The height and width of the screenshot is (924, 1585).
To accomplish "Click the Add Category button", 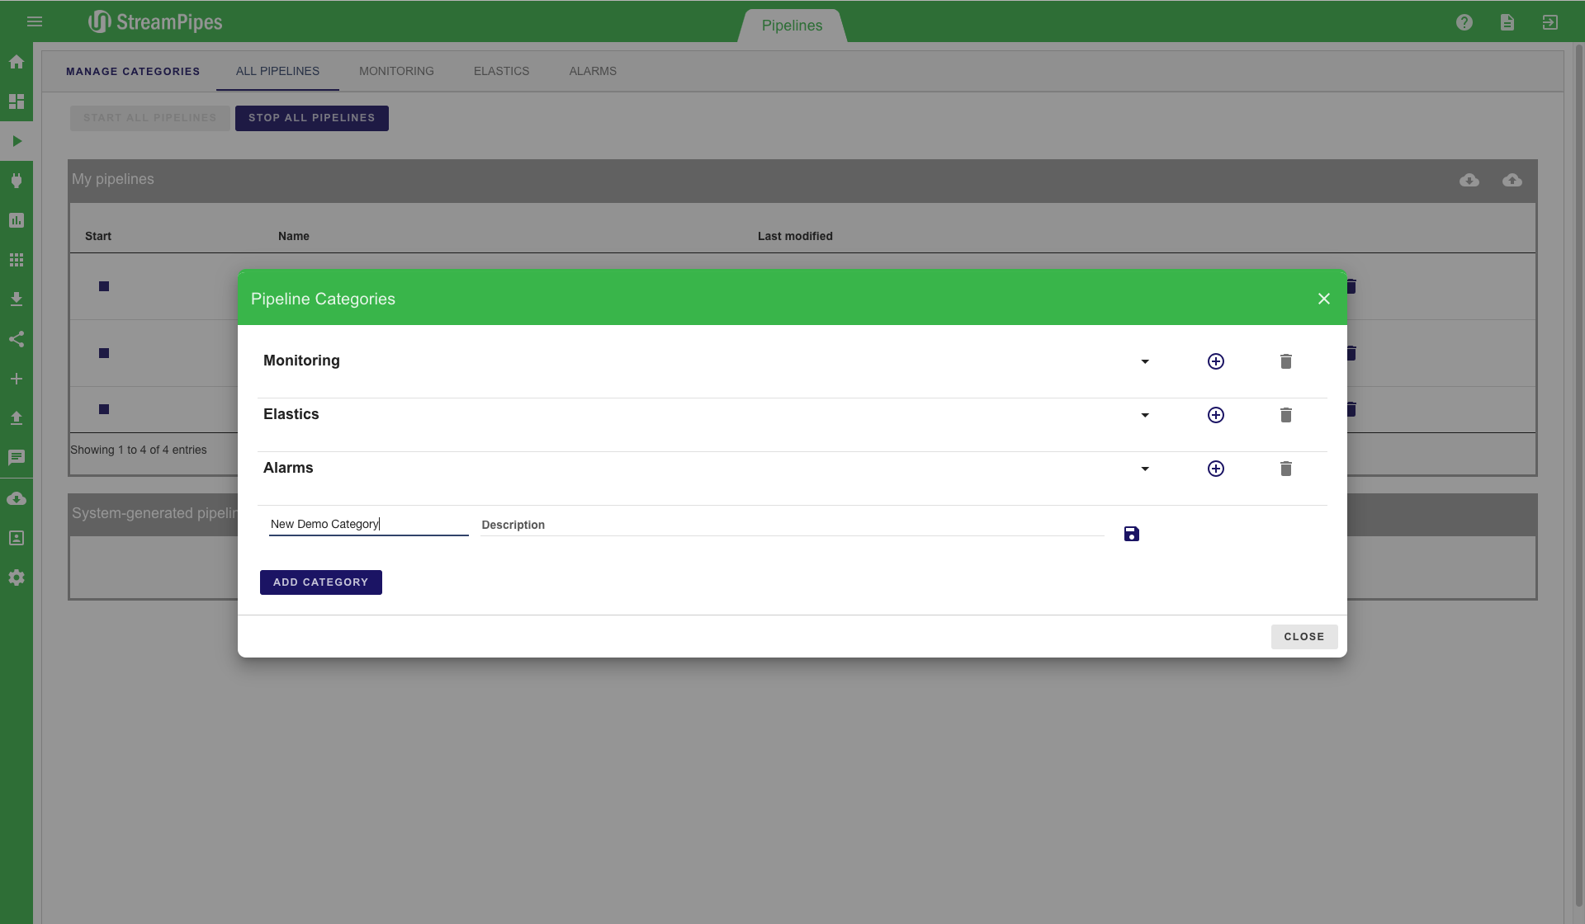I will click(320, 582).
